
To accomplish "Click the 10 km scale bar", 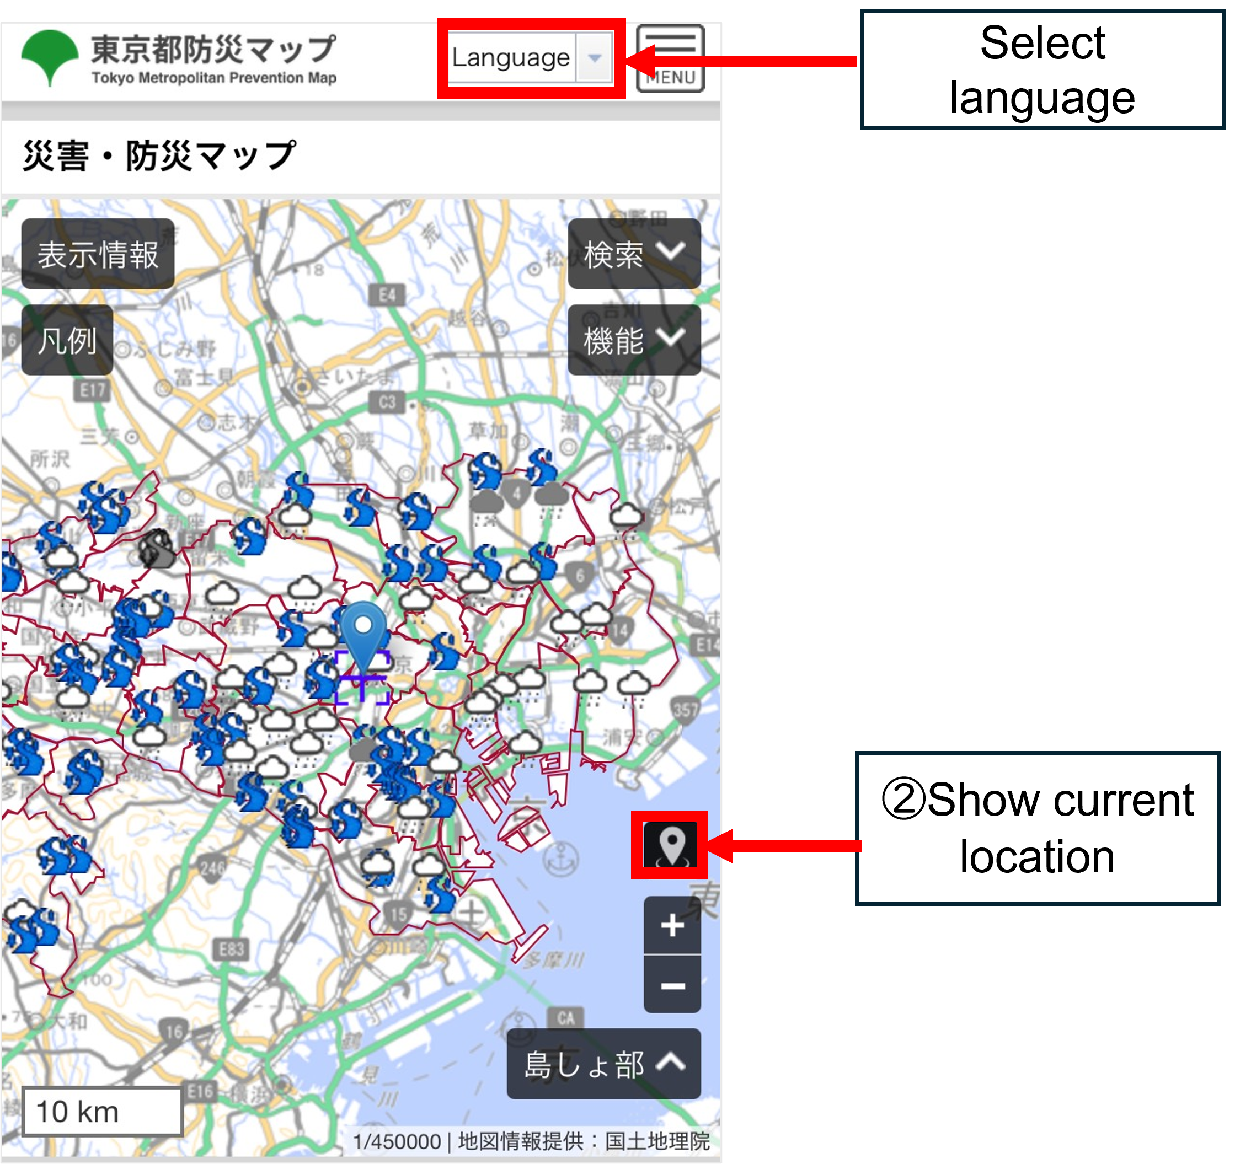I will click(103, 1111).
